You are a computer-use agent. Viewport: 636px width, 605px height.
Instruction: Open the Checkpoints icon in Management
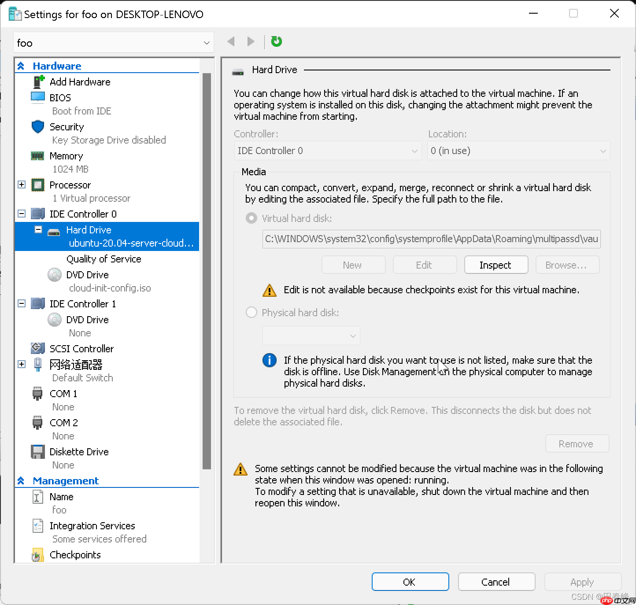point(38,555)
